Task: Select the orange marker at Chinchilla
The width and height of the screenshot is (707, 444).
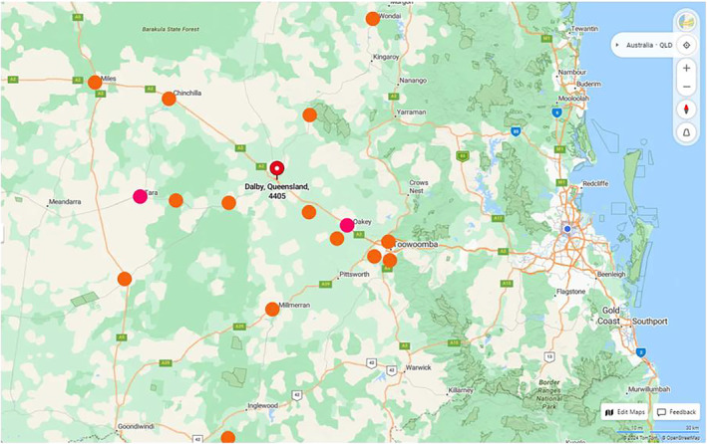Action: pos(169,99)
